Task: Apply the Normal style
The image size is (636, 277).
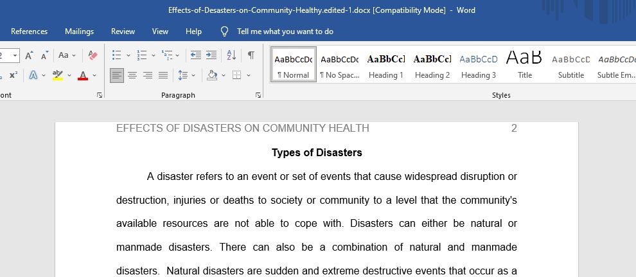Action: click(x=294, y=64)
